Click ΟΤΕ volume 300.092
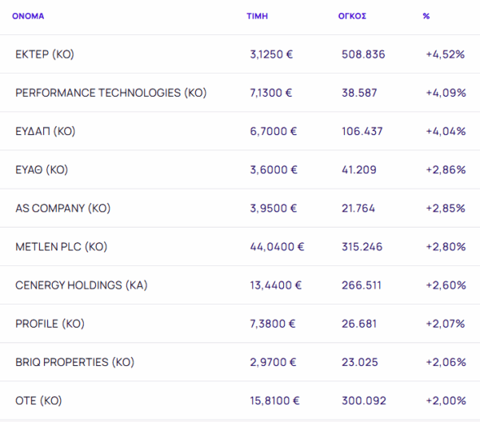480x422 pixels. click(x=363, y=400)
